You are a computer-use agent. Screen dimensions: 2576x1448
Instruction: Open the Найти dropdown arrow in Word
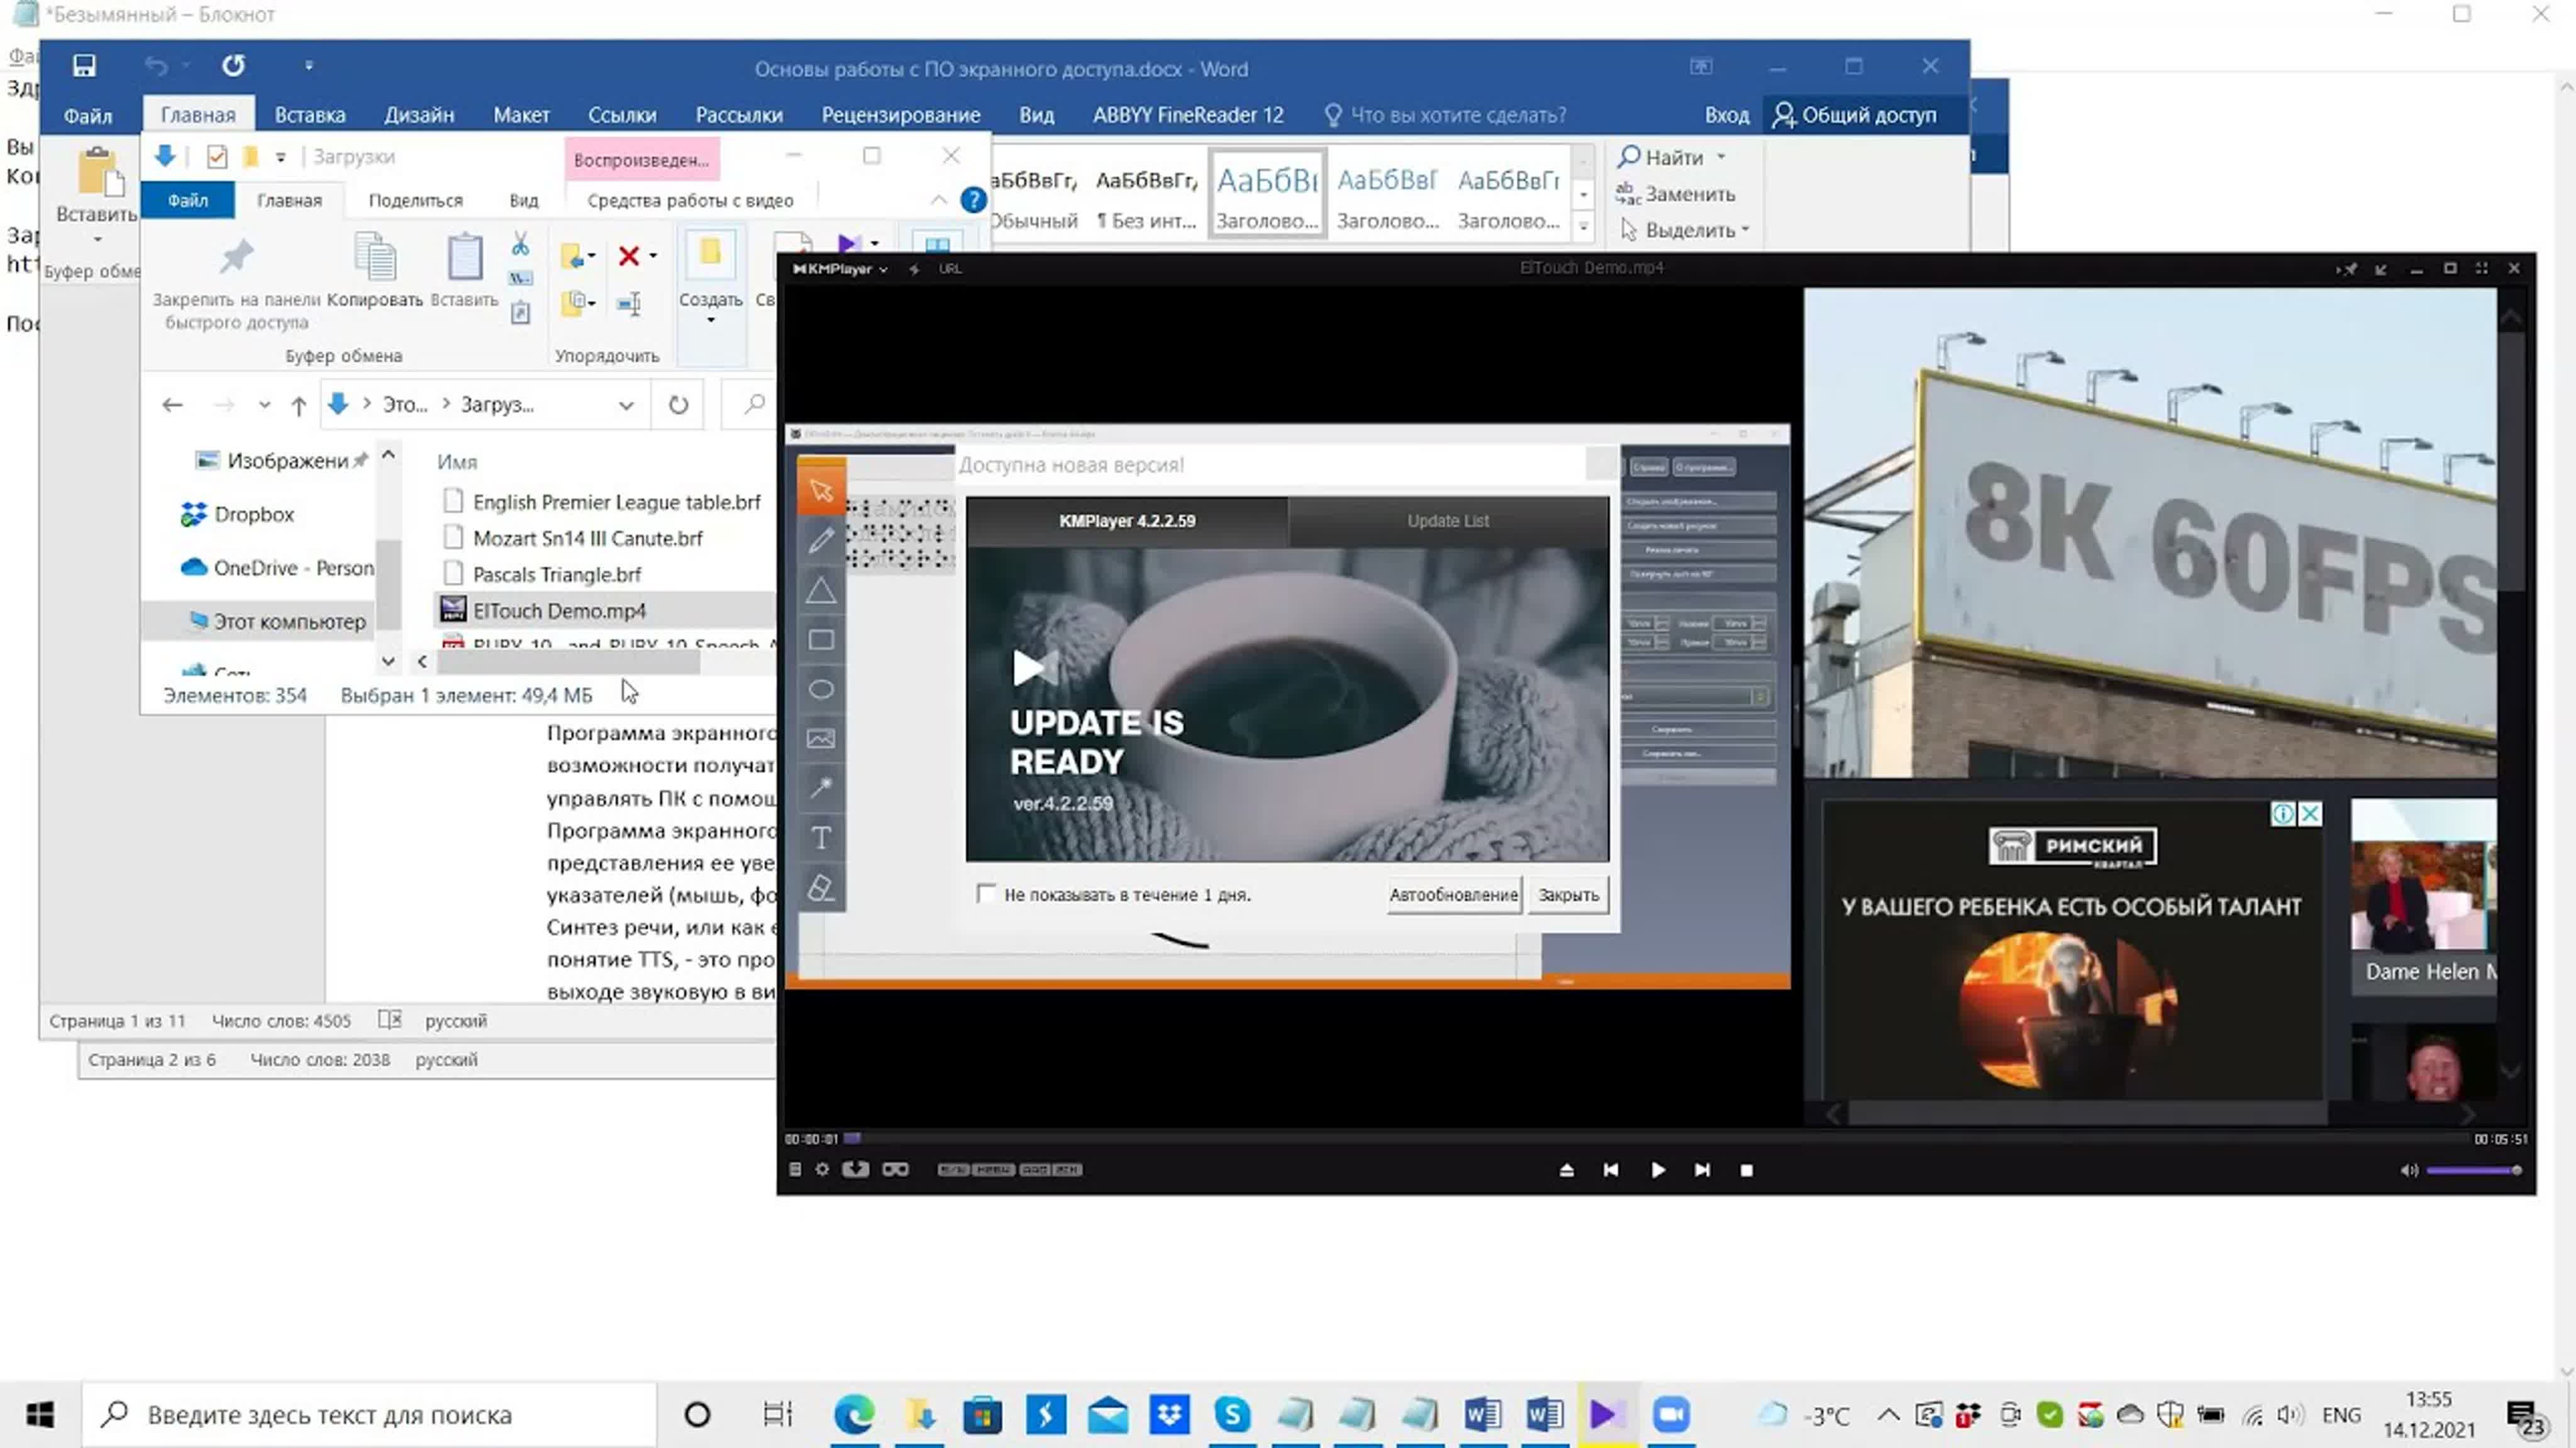[x=1721, y=157]
